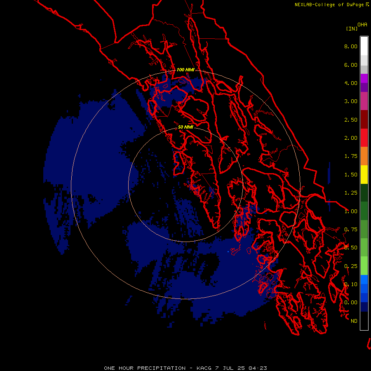Click the 0.75 legend value
The image size is (371, 371).
point(351,230)
